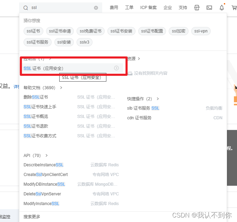Click the product label beside SSL证书概览
The width and height of the screenshot is (237, 222).
96,117
